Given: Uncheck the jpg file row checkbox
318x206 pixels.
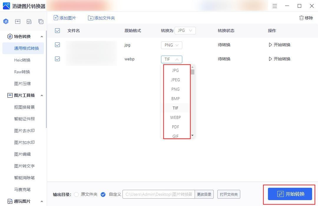Looking at the screenshot, I should pos(57,45).
